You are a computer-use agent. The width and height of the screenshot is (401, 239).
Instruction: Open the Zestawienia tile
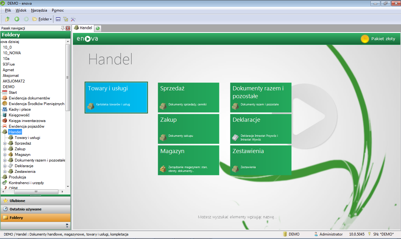point(261,160)
